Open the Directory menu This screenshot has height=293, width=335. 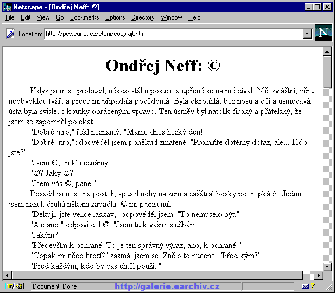(143, 17)
